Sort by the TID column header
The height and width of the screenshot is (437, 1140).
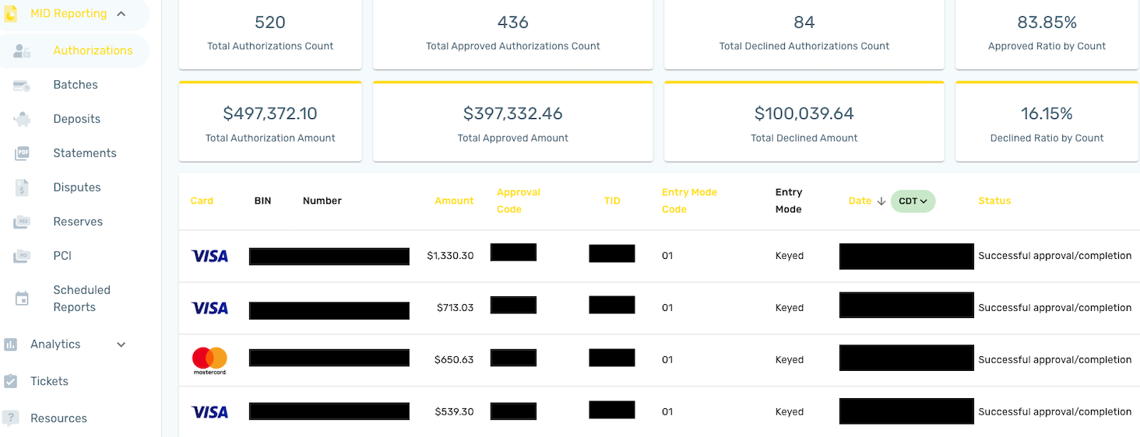click(x=612, y=201)
